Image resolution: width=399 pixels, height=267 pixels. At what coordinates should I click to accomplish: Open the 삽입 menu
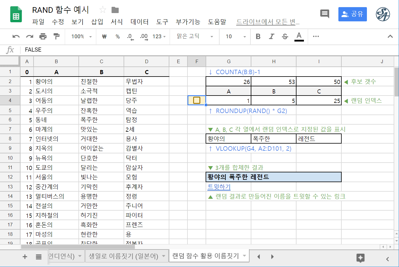pyautogui.click(x=97, y=22)
